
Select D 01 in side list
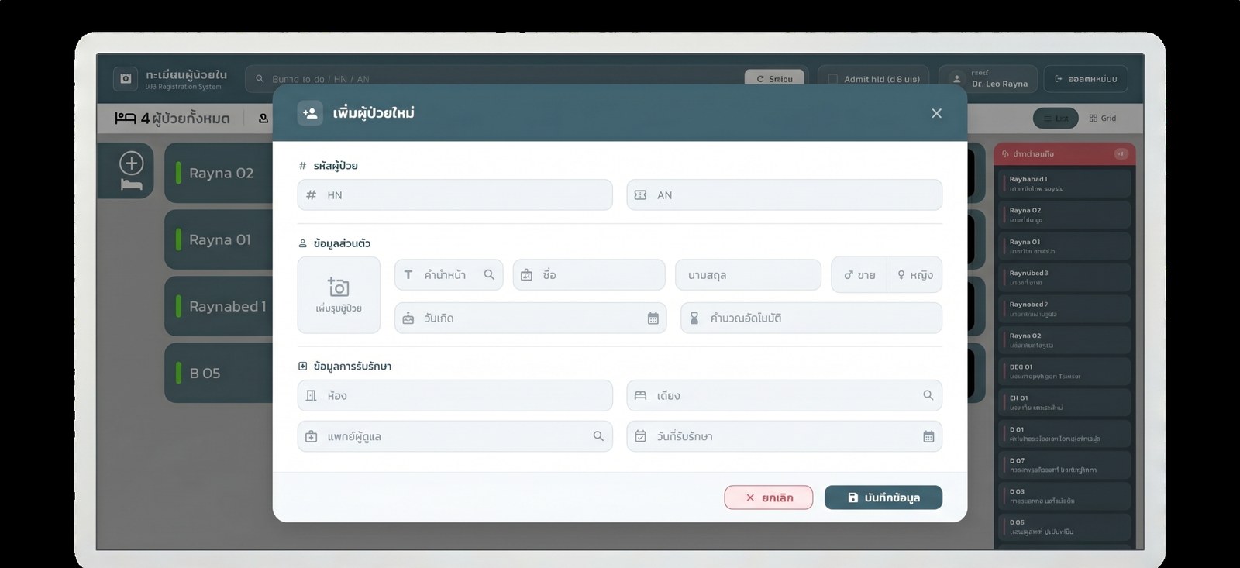(1065, 434)
